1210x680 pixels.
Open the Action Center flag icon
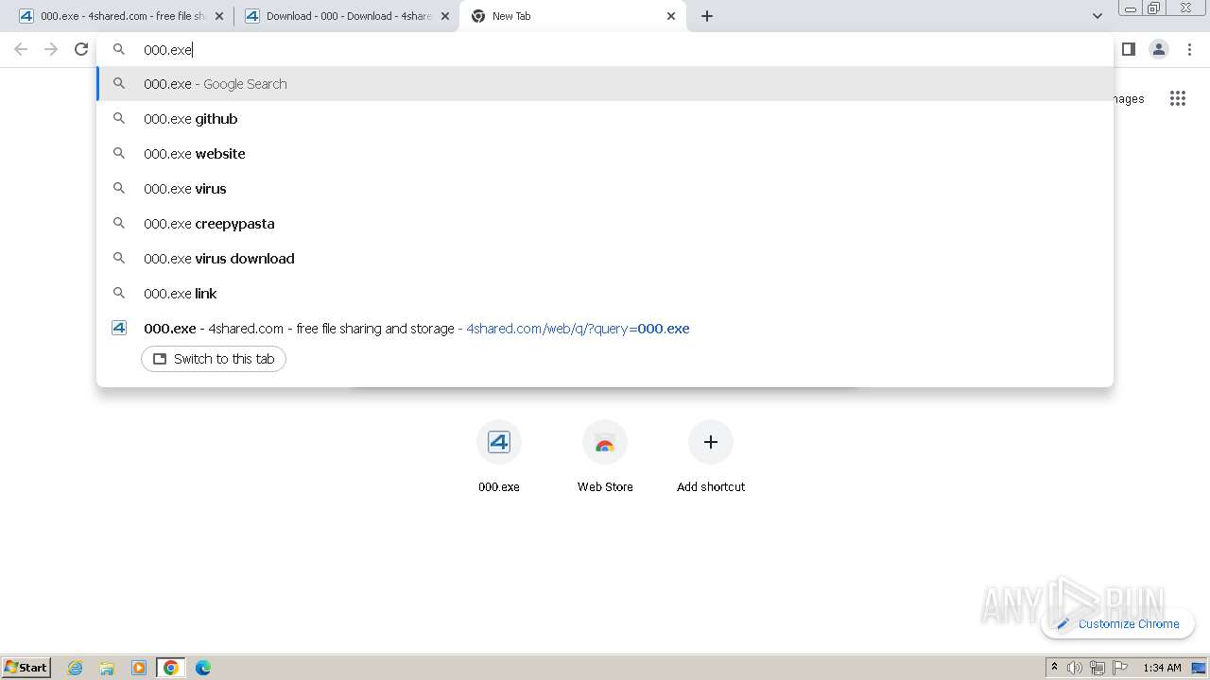pos(1120,668)
